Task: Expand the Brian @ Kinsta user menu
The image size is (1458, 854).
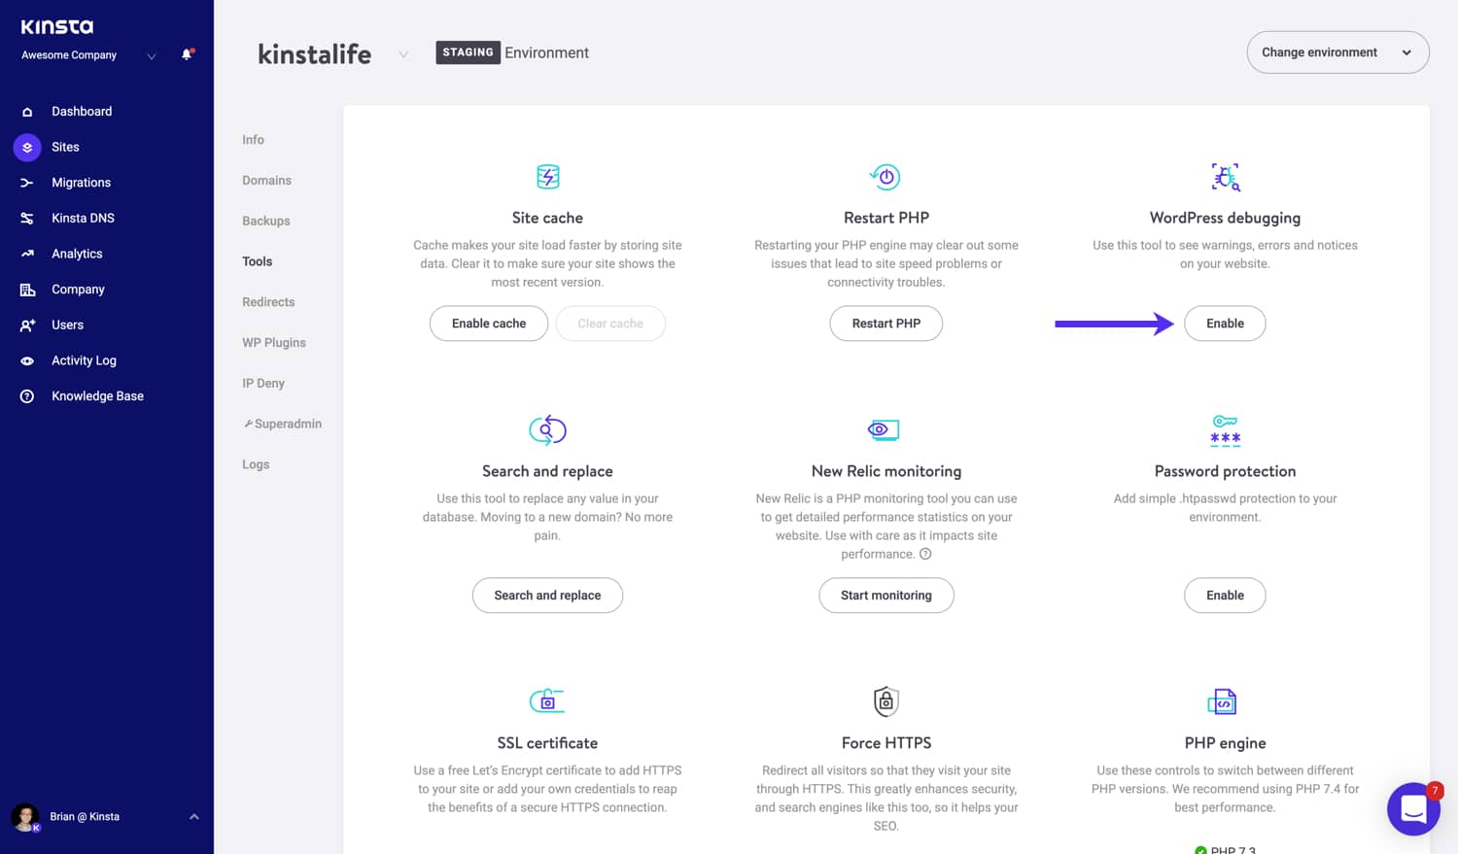Action: click(194, 817)
